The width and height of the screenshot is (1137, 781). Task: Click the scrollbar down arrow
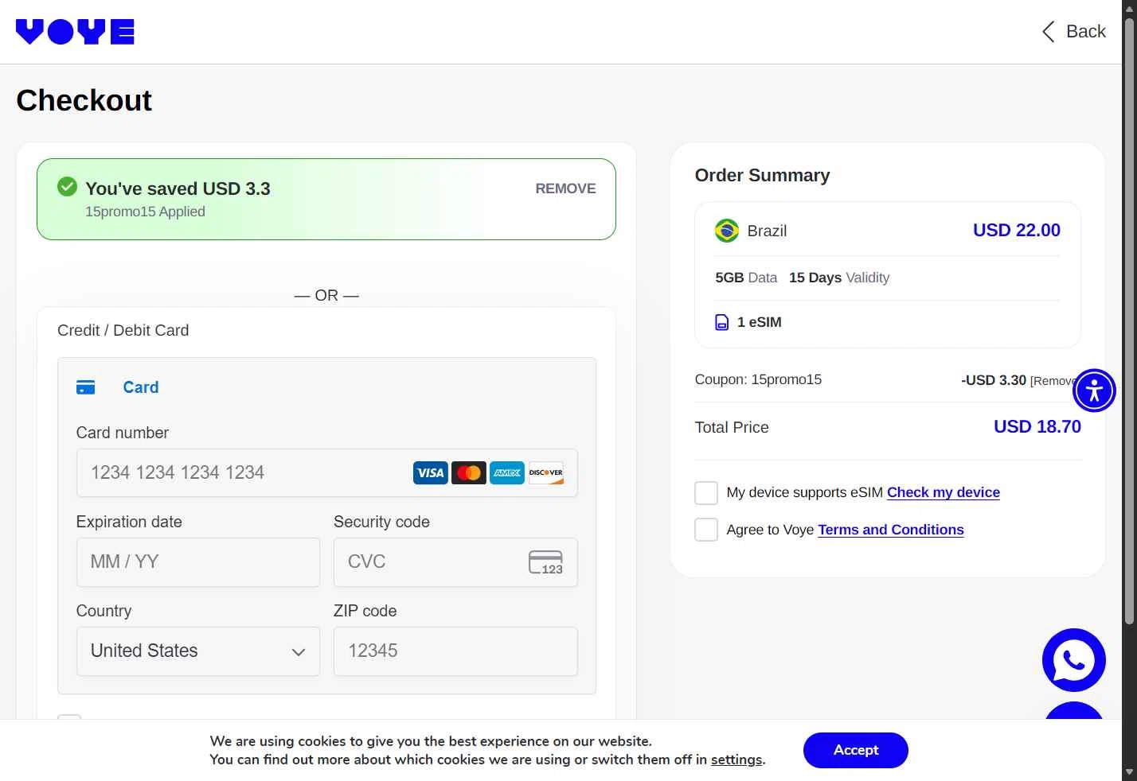[1129, 771]
